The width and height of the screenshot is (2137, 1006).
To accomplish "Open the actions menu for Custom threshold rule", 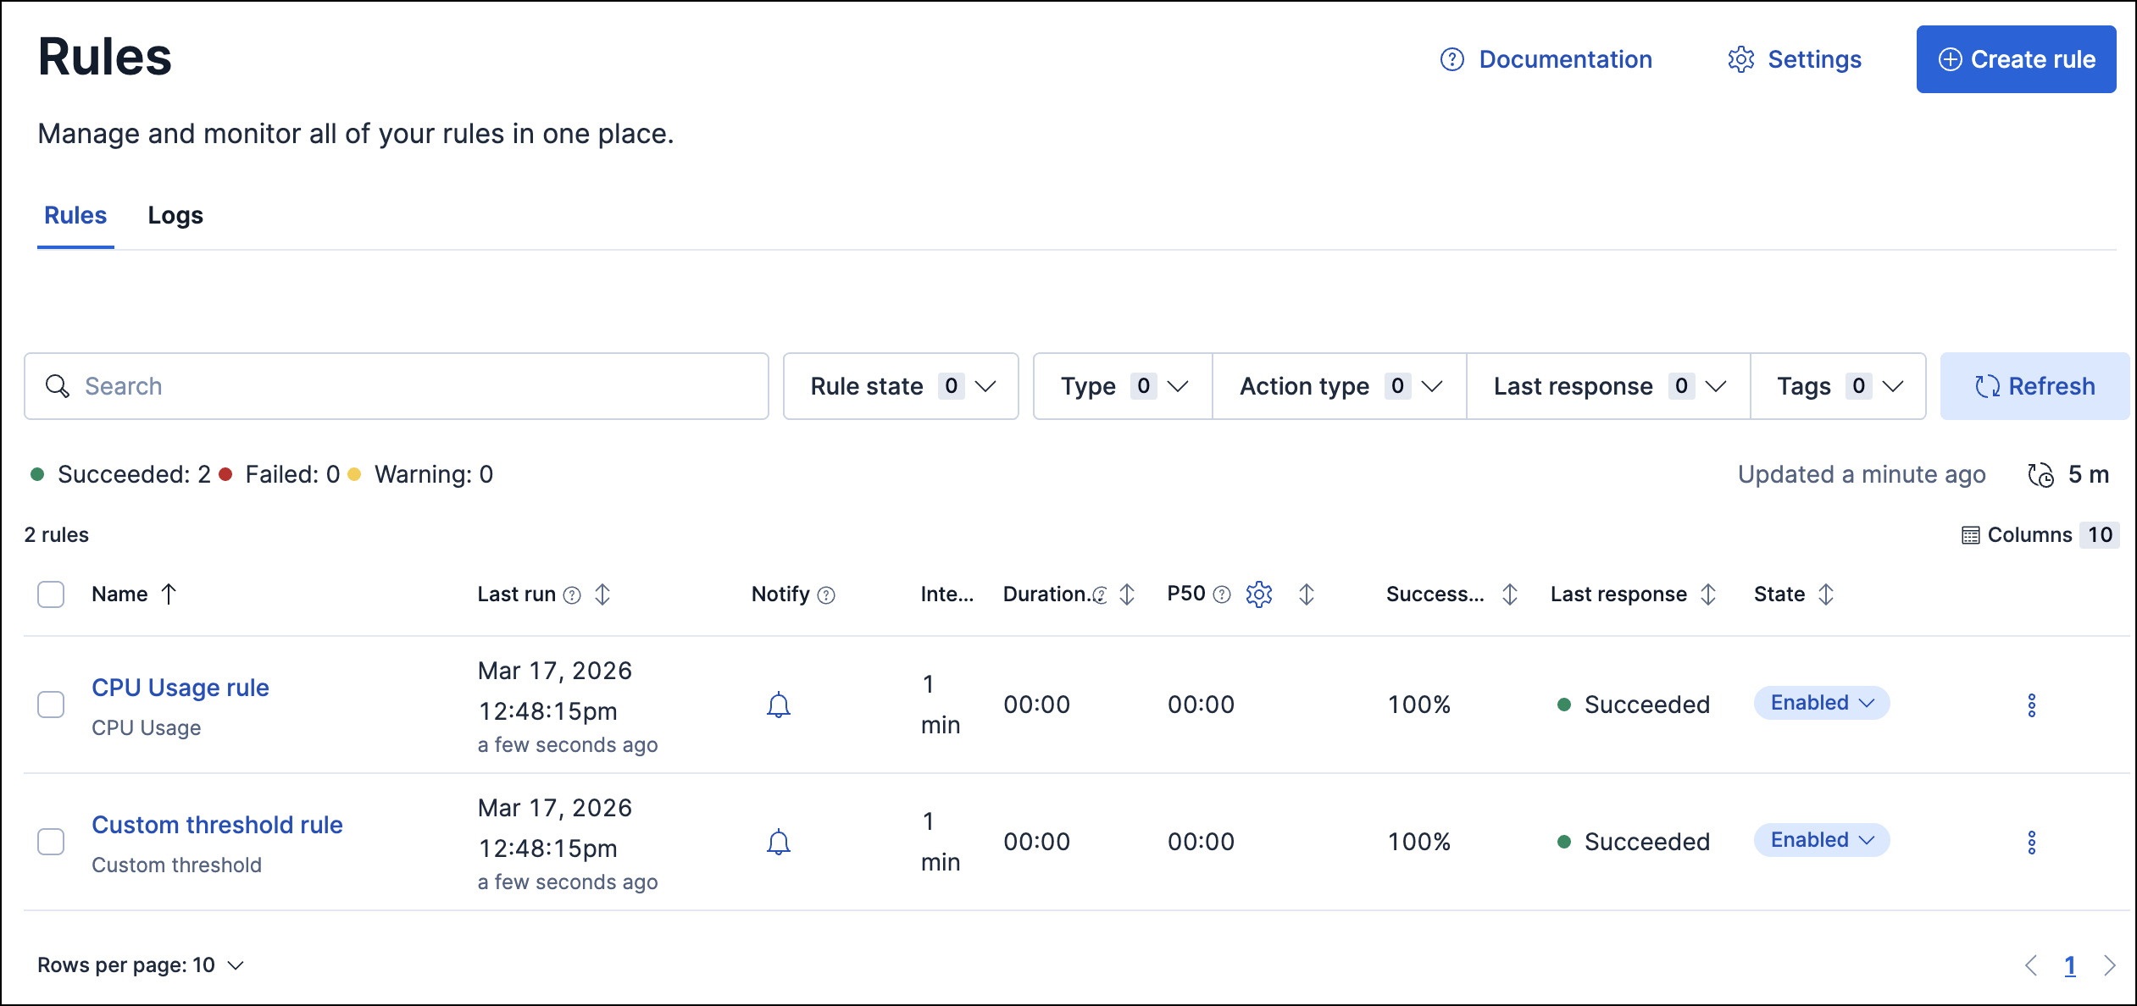I will click(2033, 843).
